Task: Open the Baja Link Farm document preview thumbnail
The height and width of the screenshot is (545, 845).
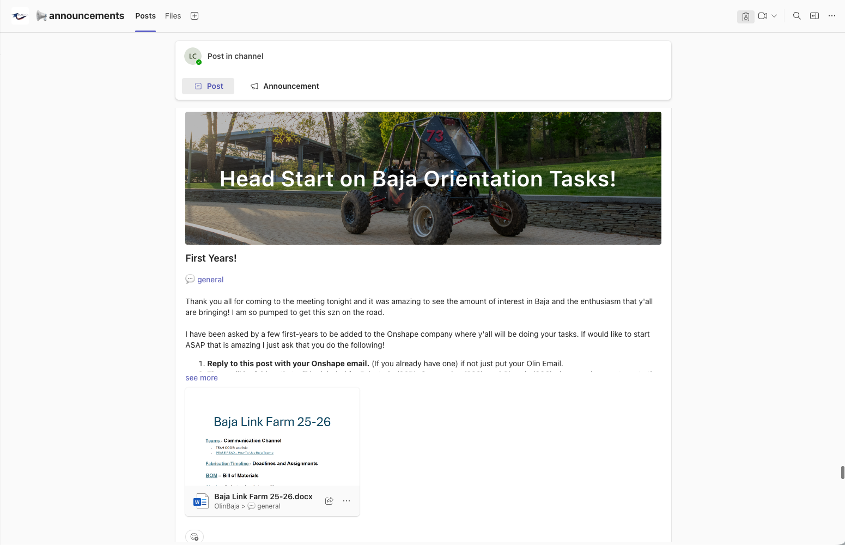Action: tap(272, 436)
